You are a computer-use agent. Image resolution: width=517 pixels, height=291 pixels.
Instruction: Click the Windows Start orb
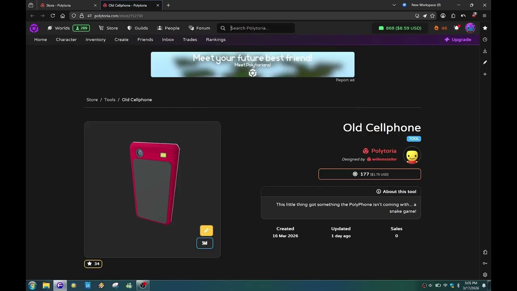coord(32,285)
